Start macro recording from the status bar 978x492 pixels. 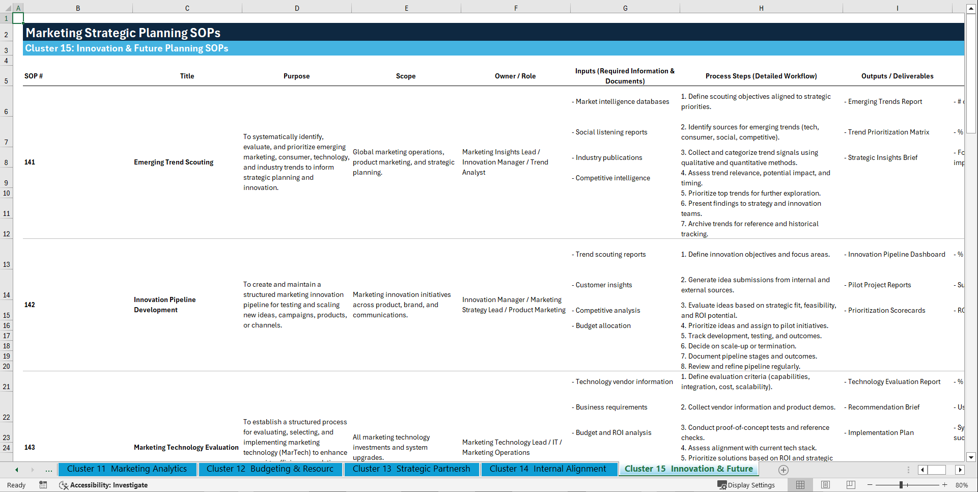tap(43, 485)
